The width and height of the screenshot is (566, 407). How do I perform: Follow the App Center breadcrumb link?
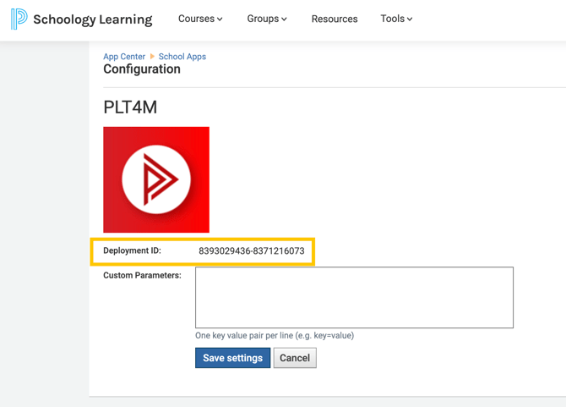click(x=124, y=57)
